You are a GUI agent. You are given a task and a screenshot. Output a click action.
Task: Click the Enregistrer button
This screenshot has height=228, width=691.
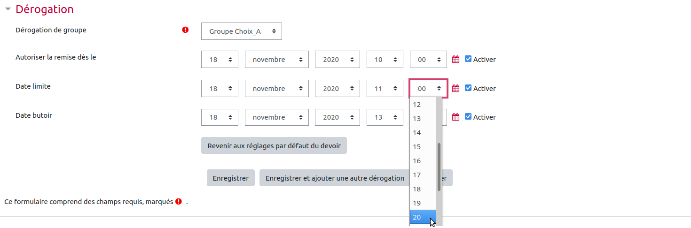230,178
